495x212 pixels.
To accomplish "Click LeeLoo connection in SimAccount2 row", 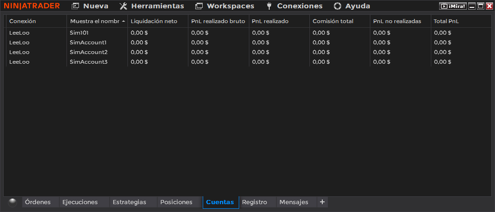I will coord(19,52).
